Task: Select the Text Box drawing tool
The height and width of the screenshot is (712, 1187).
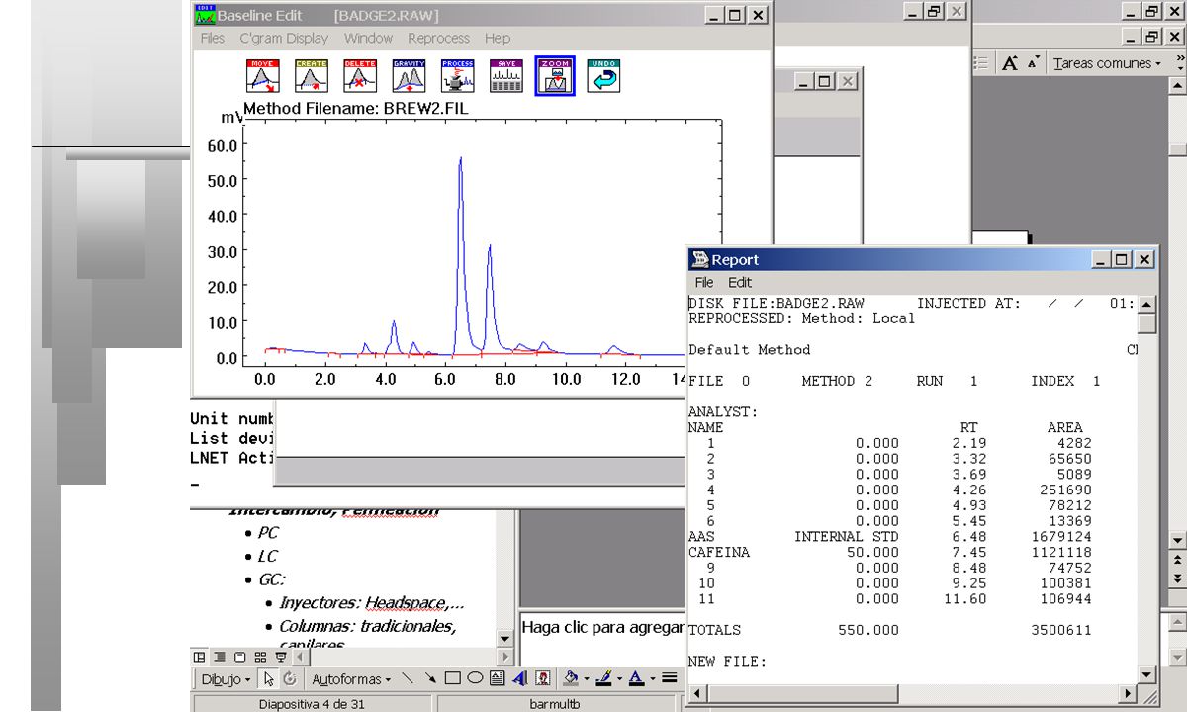Action: click(x=497, y=679)
